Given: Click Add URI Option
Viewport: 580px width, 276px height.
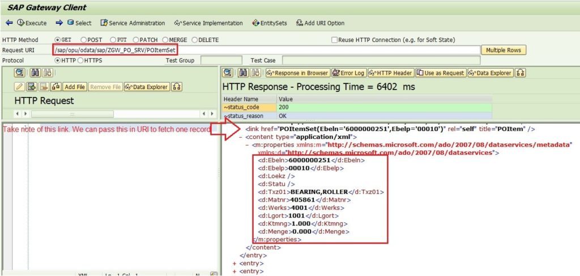Looking at the screenshot, I should [x=321, y=23].
